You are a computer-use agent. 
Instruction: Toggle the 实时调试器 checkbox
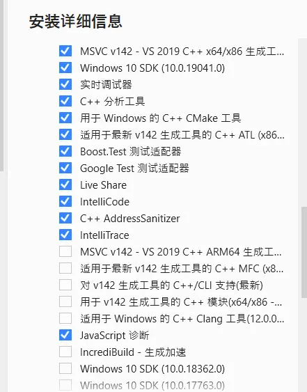pyautogui.click(x=65, y=84)
